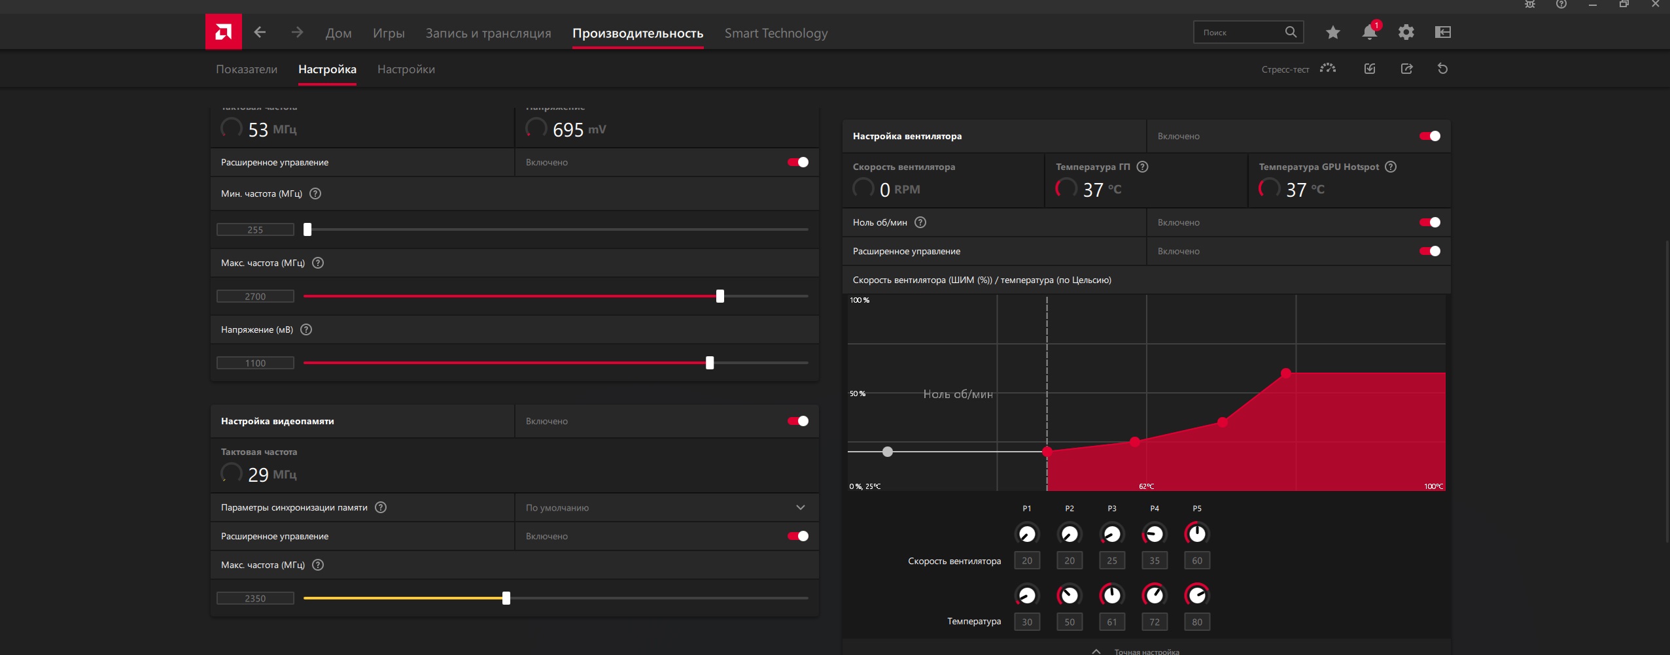Open favorites star icon
The width and height of the screenshot is (1670, 655).
1332,32
